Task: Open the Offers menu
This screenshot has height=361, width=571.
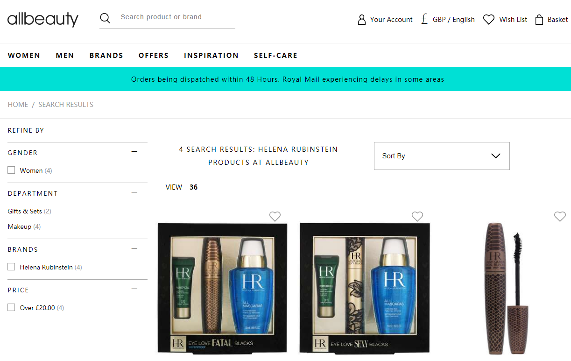Action: 154,55
